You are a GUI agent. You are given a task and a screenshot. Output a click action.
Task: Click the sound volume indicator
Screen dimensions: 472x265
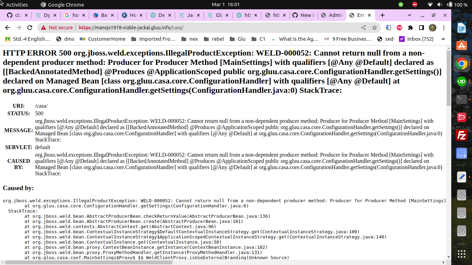pos(440,4)
